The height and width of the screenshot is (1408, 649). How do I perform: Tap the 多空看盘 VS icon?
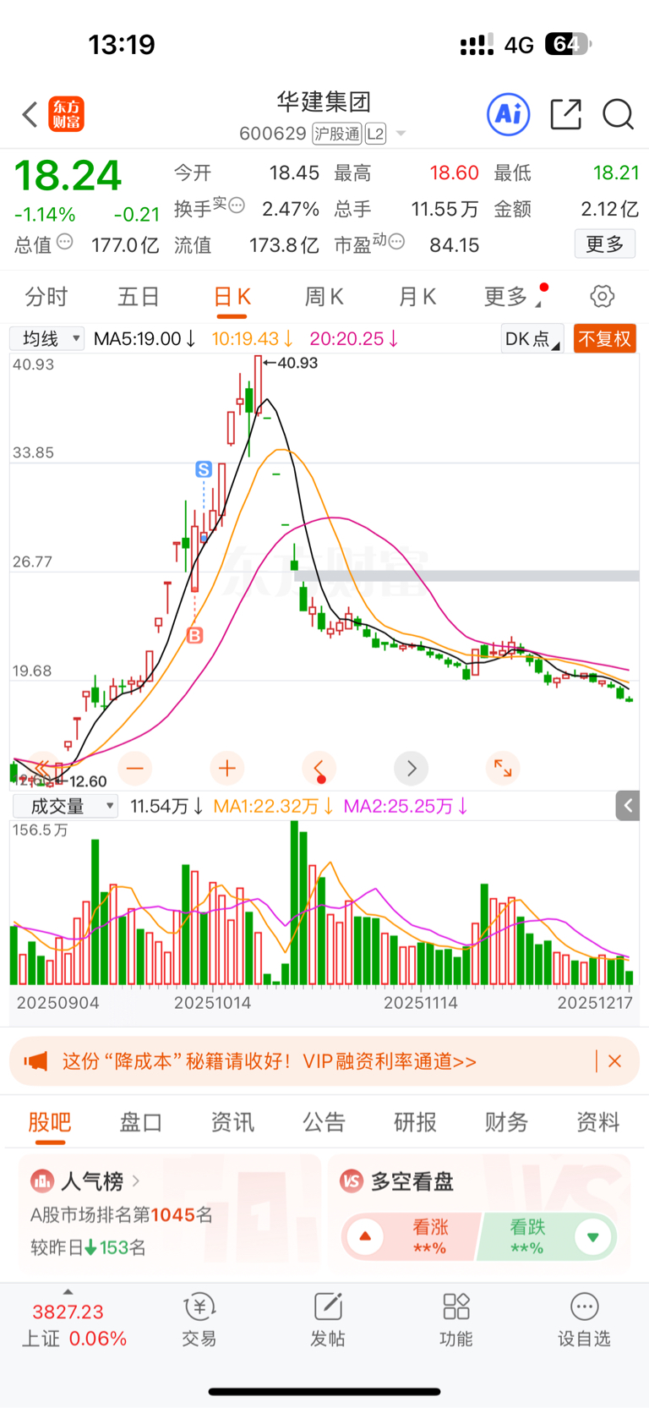[352, 1181]
